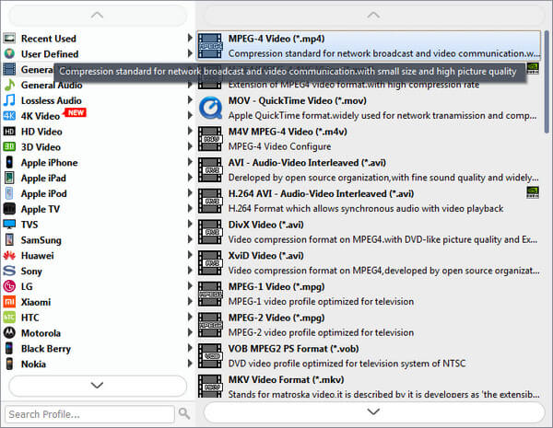This screenshot has width=553, height=428.
Task: Click the Recent Used category icon
Action: click(9, 38)
